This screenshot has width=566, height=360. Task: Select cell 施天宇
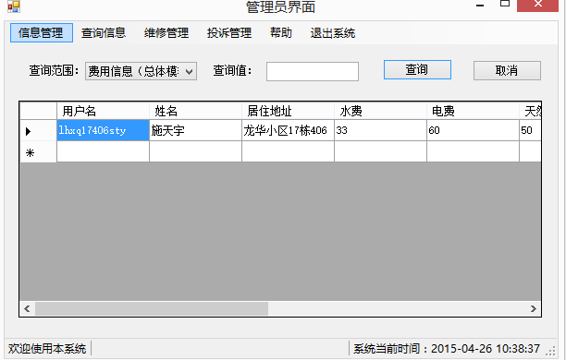coord(195,130)
